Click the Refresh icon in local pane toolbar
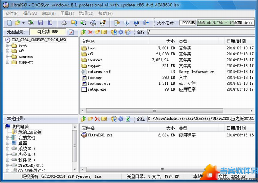The image size is (258, 183). point(128,119)
